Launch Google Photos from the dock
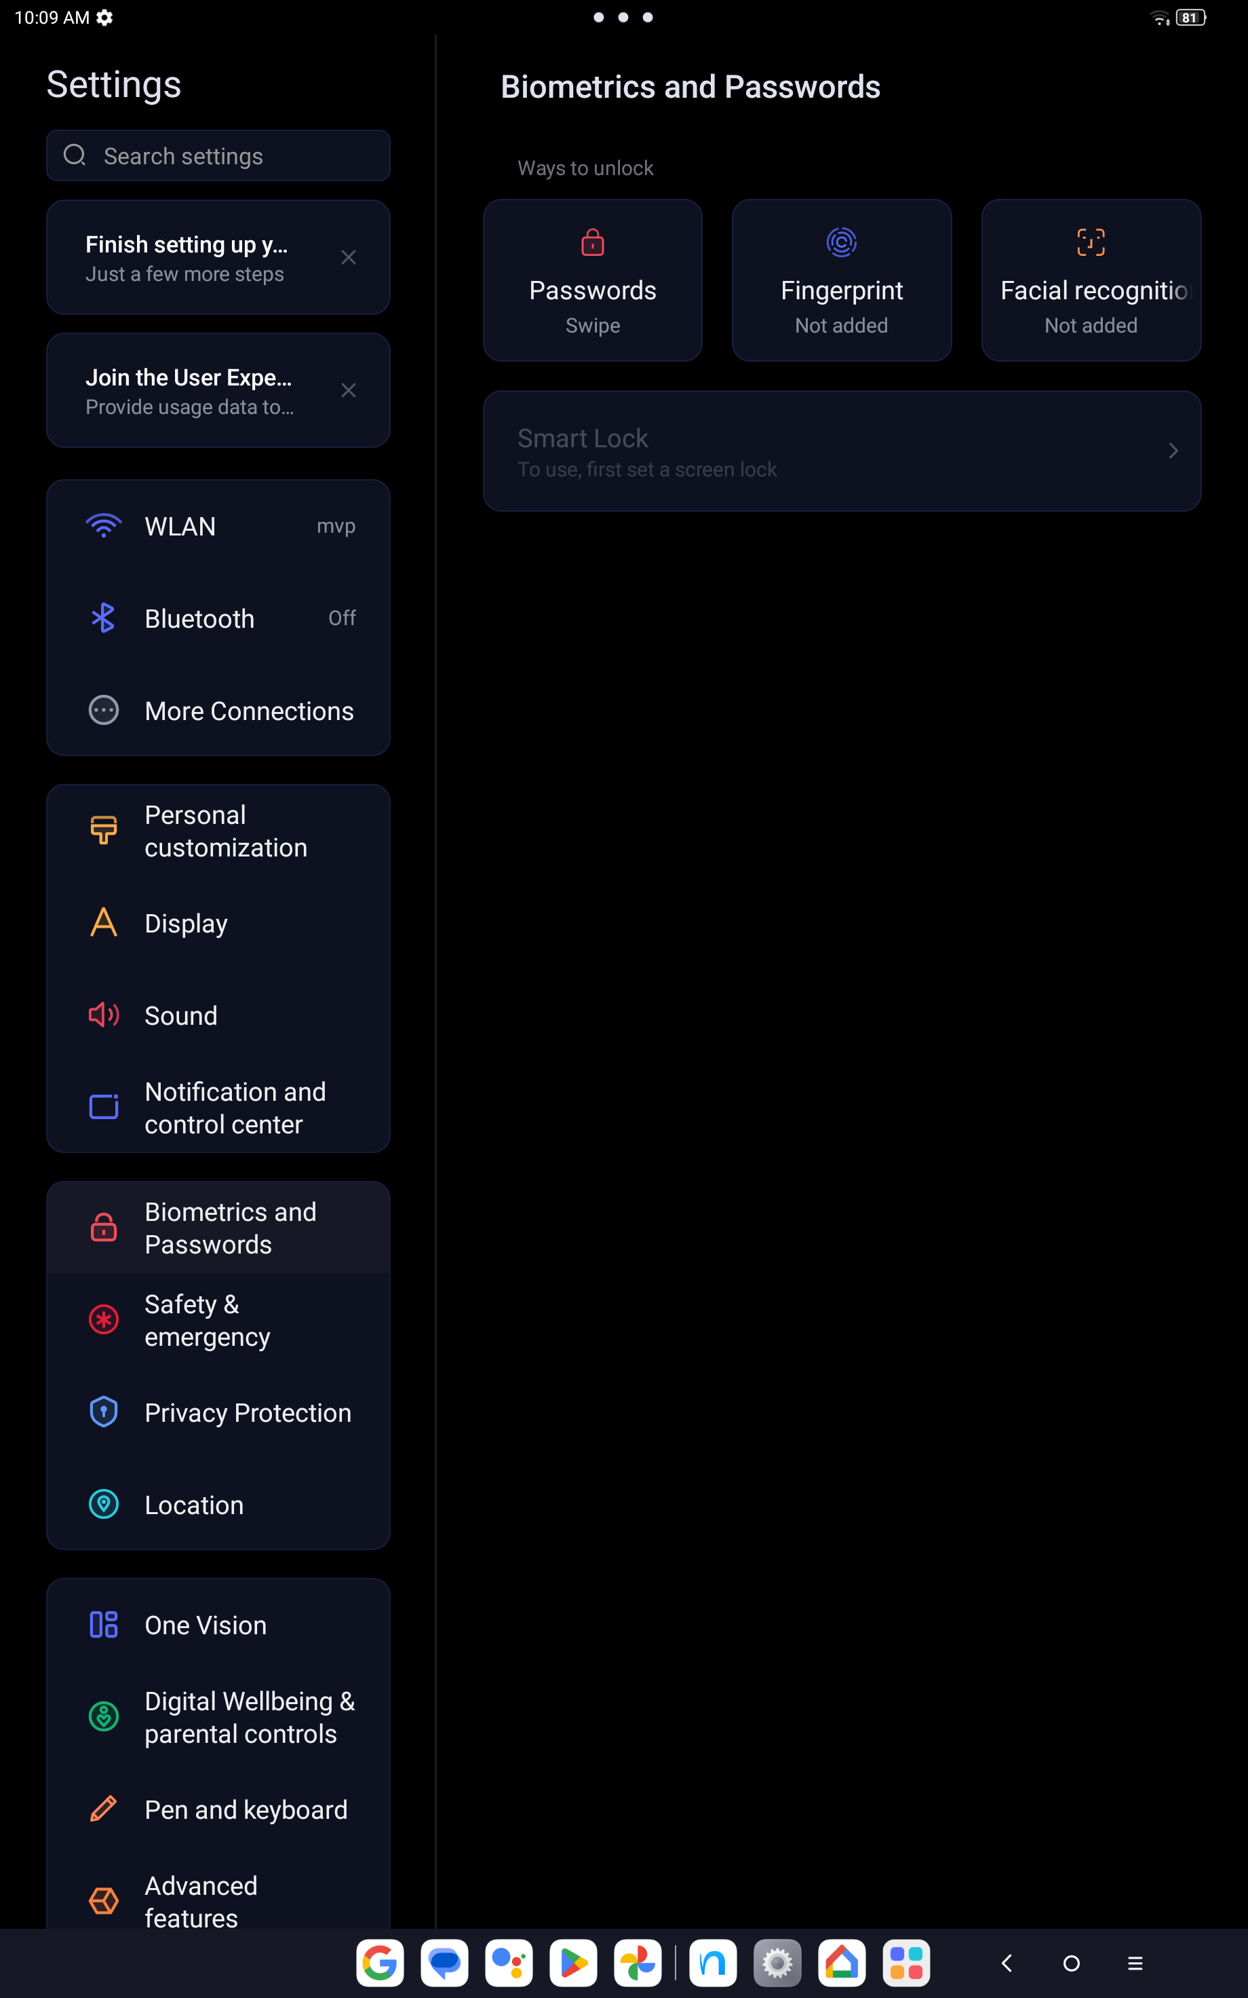Viewport: 1248px width, 1998px height. [637, 1963]
